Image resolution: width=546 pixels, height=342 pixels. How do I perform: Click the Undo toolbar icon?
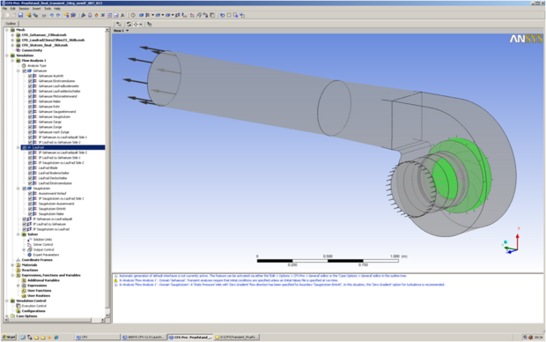pos(52,15)
